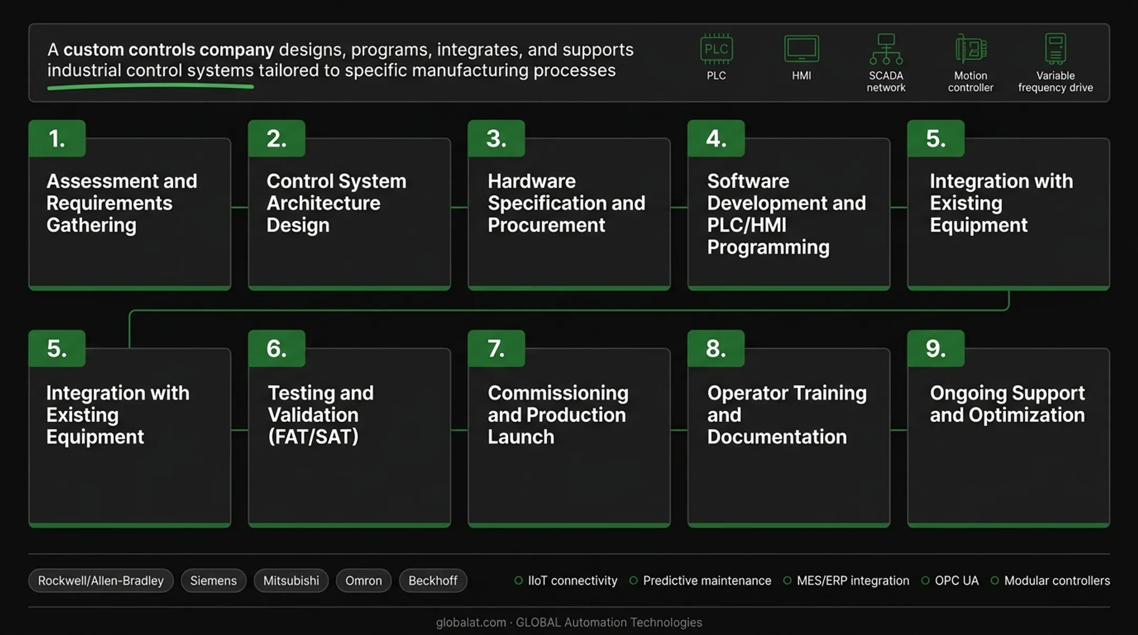Click the green step badge numbered 7
Image resolution: width=1138 pixels, height=635 pixels.
496,349
